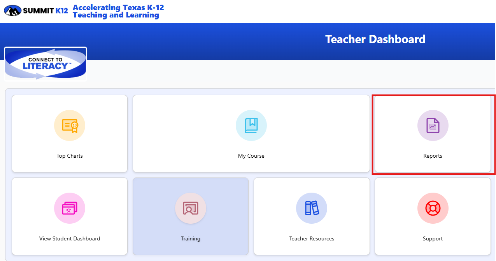
Task: Click the Connect to Literacy logo
Action: (x=46, y=64)
